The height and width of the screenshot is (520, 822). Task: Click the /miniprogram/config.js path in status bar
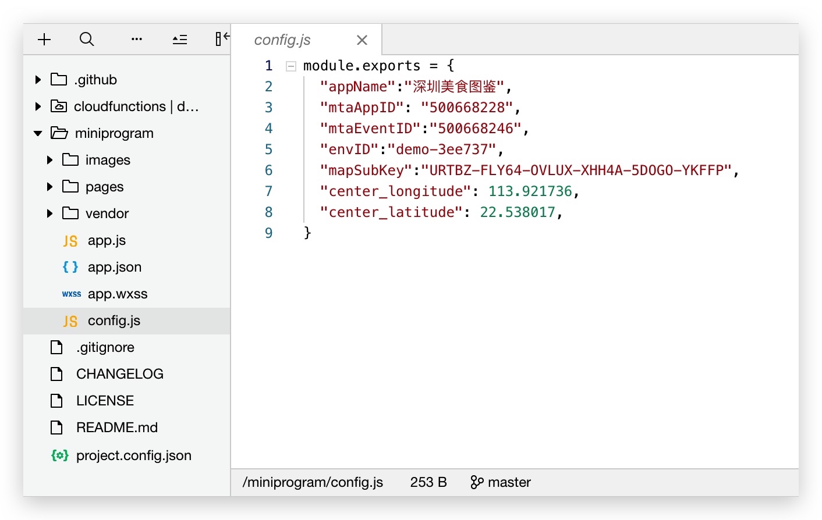coord(313,482)
